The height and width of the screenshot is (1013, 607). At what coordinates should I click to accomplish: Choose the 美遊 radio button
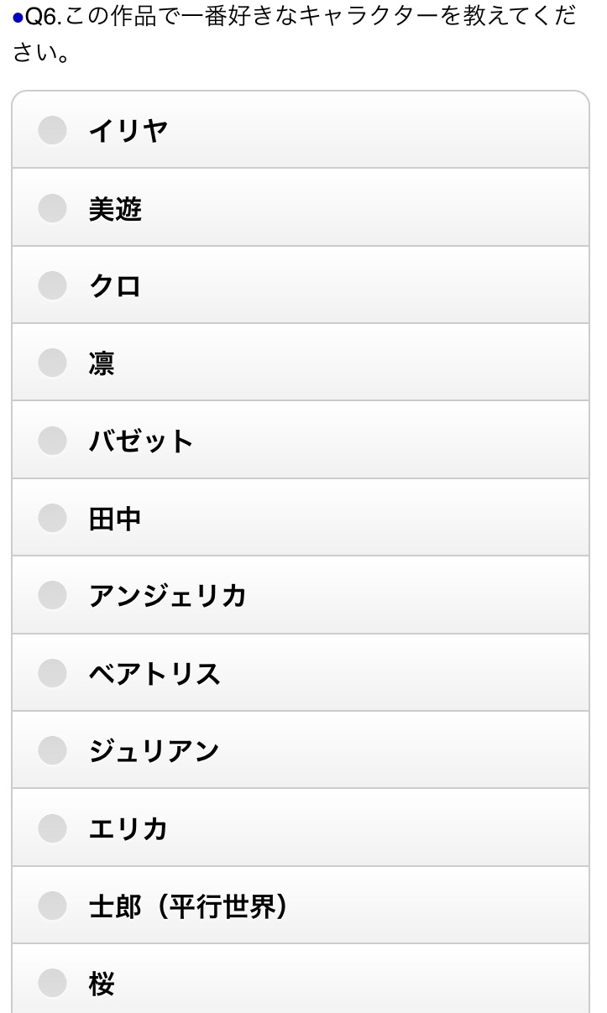52,207
